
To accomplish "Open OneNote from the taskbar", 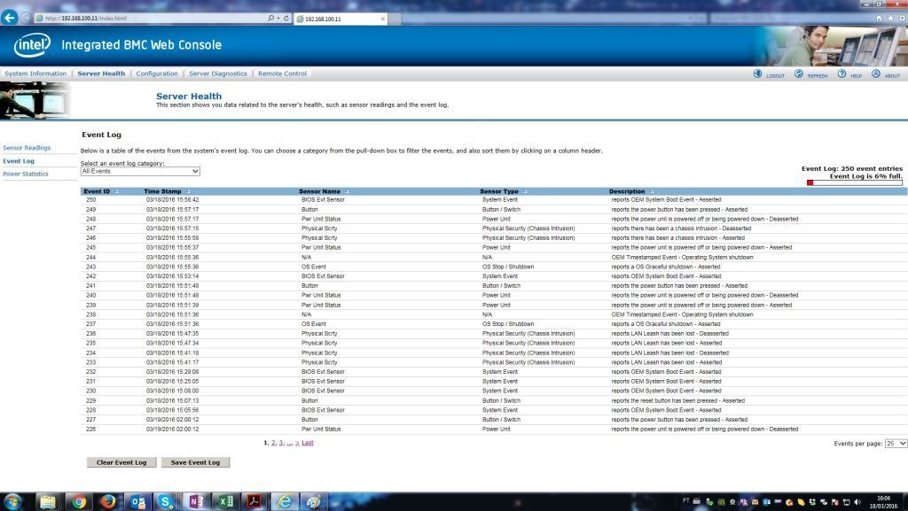I will click(196, 501).
